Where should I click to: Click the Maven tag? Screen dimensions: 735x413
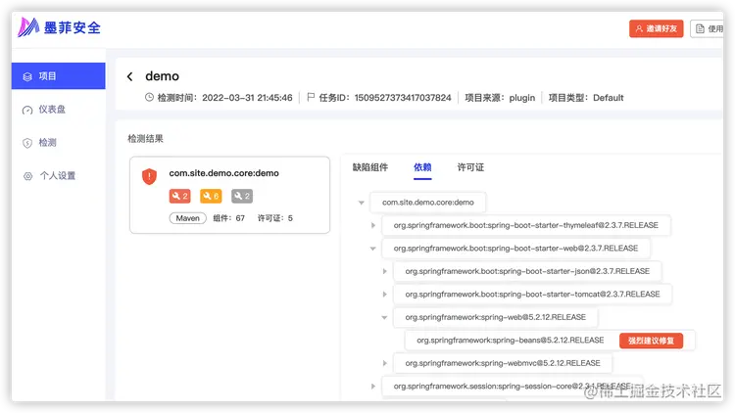click(187, 218)
